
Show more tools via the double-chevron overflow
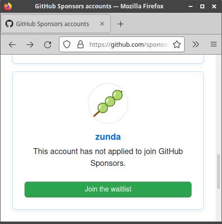pos(195,44)
